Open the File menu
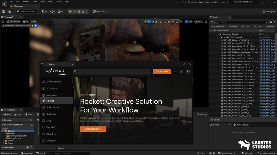The image size is (277, 155). [11, 2]
